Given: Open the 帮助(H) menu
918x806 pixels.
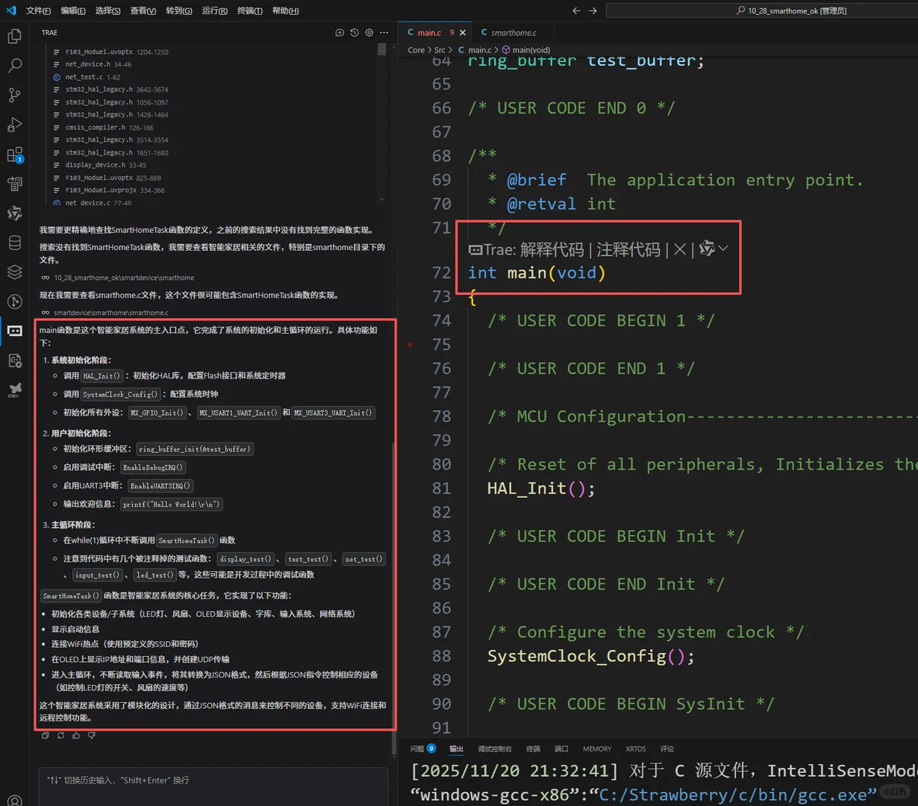Looking at the screenshot, I should point(286,10).
